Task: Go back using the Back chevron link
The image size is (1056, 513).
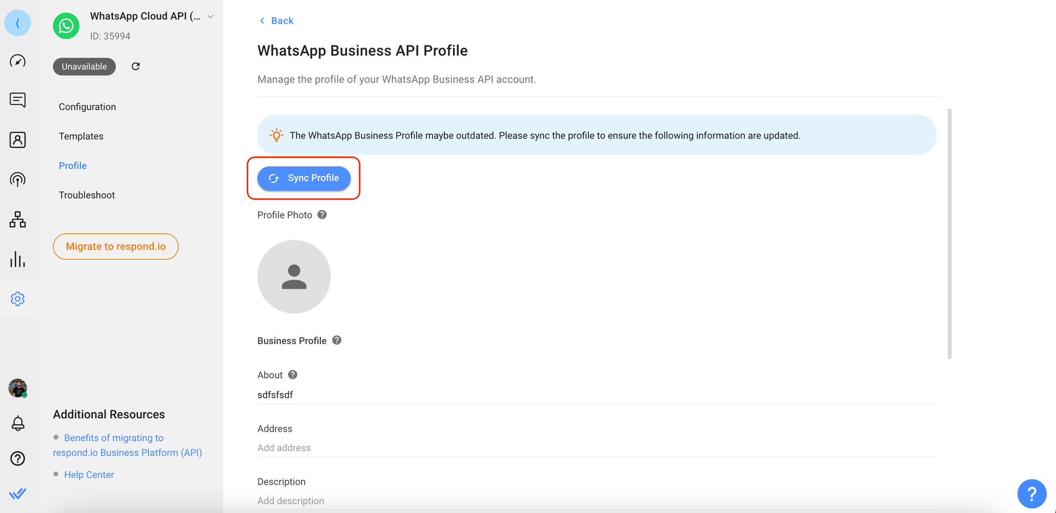Action: [276, 21]
